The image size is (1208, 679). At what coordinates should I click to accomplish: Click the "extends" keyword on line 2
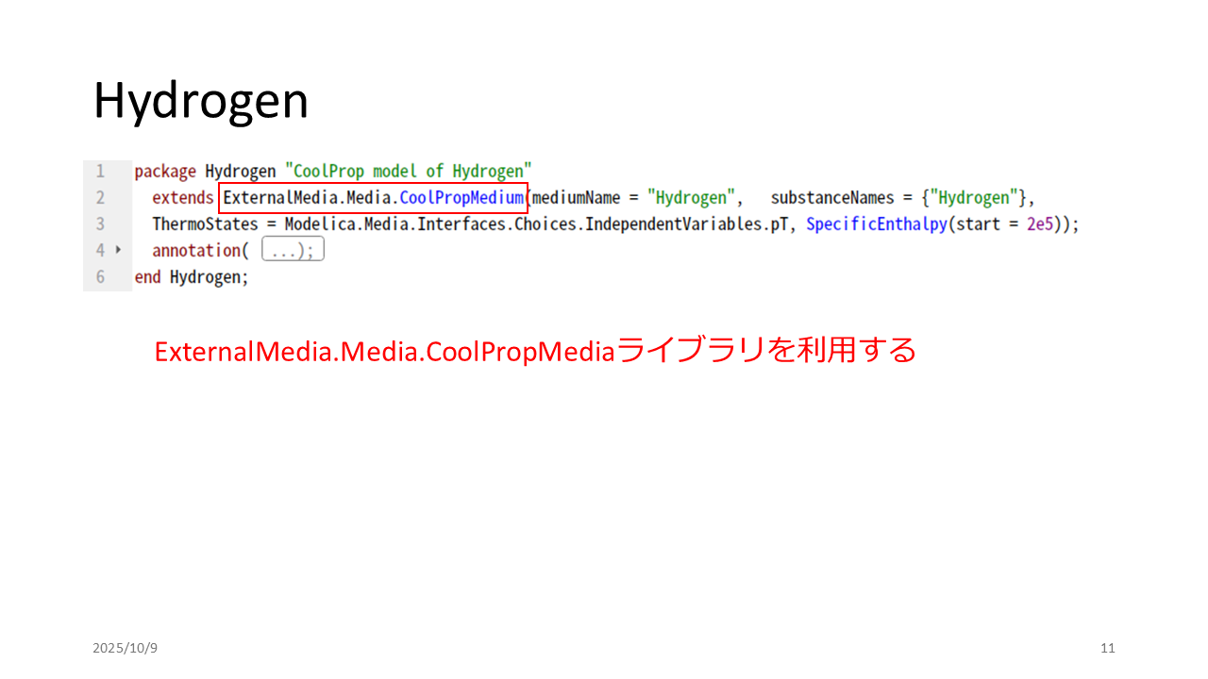coord(183,198)
